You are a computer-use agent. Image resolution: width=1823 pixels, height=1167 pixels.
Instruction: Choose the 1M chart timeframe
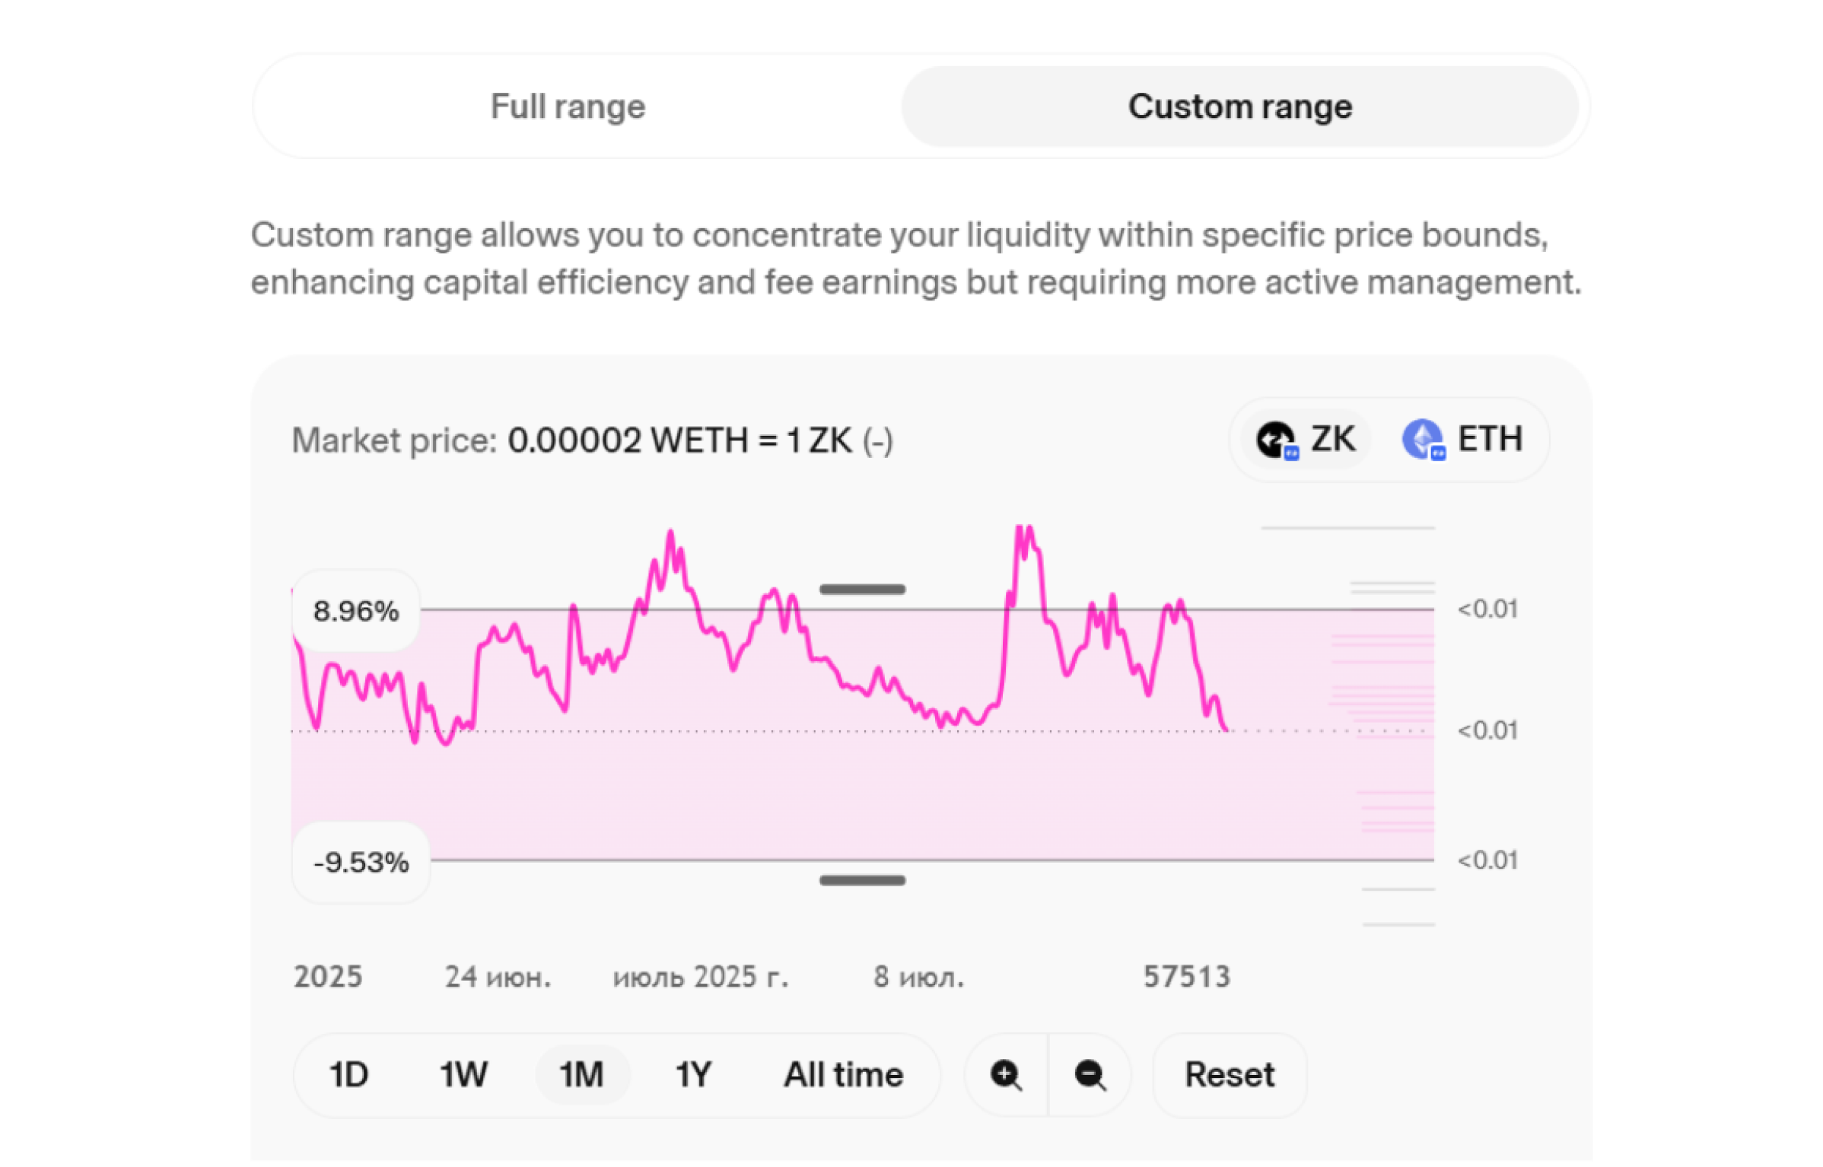point(582,1075)
